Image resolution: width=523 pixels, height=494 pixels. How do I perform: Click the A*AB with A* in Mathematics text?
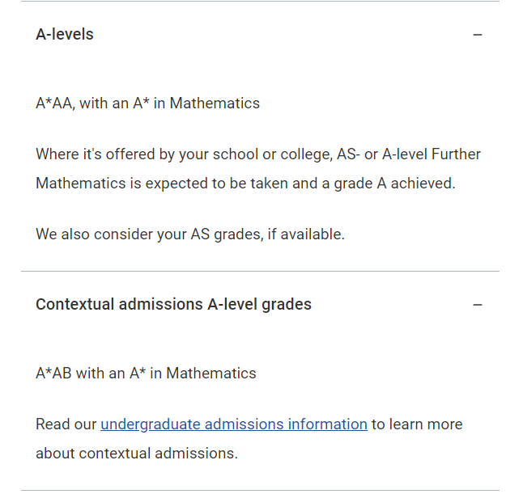[x=146, y=374]
